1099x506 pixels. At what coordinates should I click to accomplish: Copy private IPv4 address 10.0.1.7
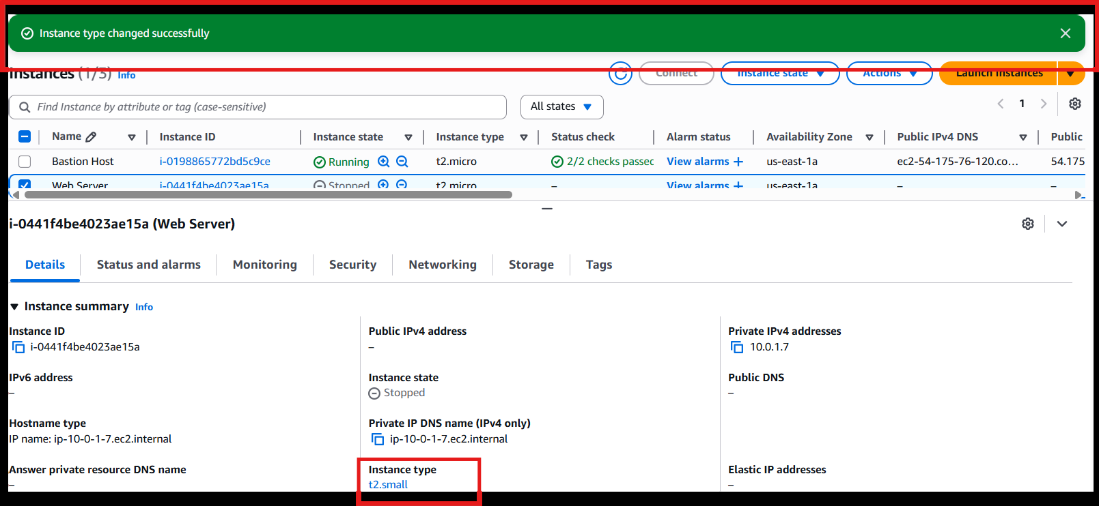point(737,347)
